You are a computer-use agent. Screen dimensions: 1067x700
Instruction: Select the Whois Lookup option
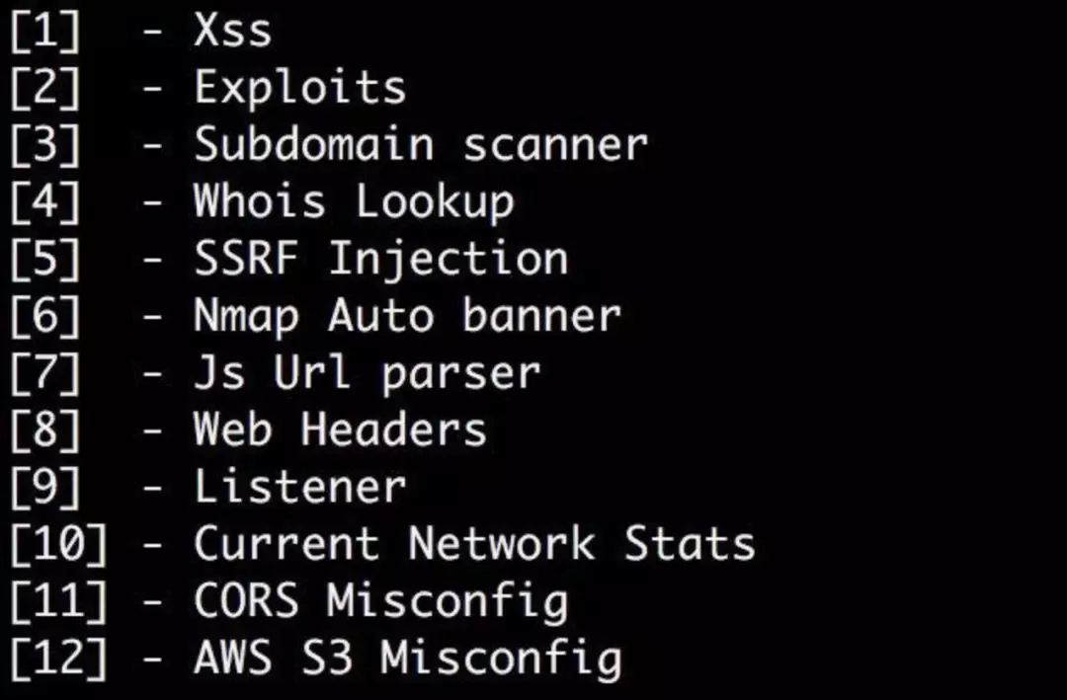tap(354, 203)
